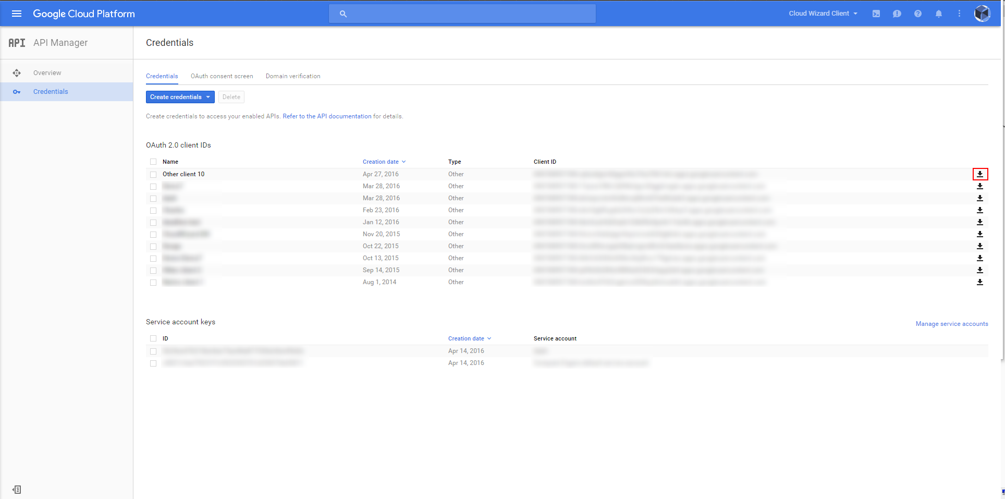Image resolution: width=1005 pixels, height=499 pixels.
Task: Check the second Apr 14, 2016 key row
Action: (x=153, y=363)
